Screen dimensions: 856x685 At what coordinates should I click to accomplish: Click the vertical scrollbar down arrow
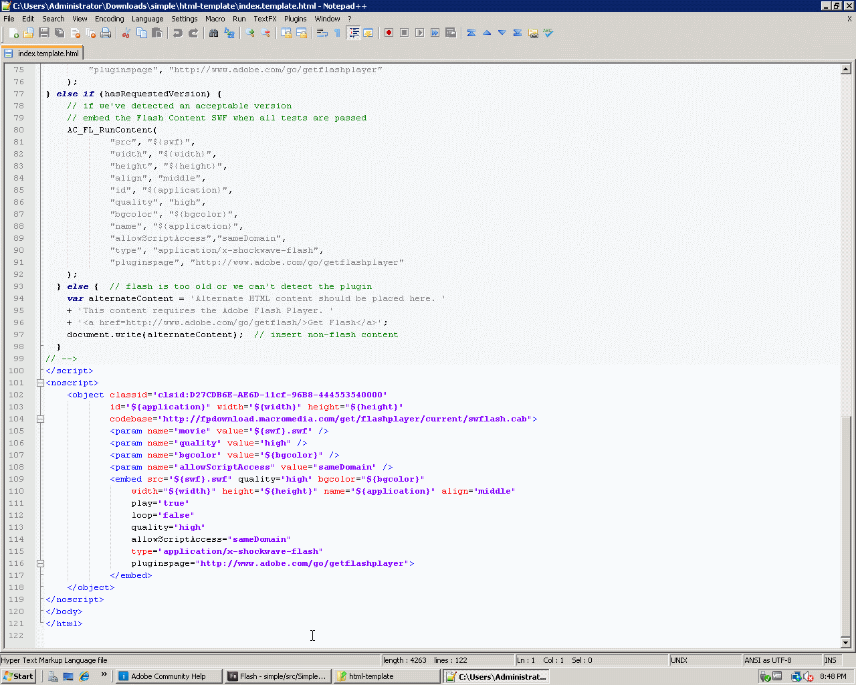(x=845, y=643)
